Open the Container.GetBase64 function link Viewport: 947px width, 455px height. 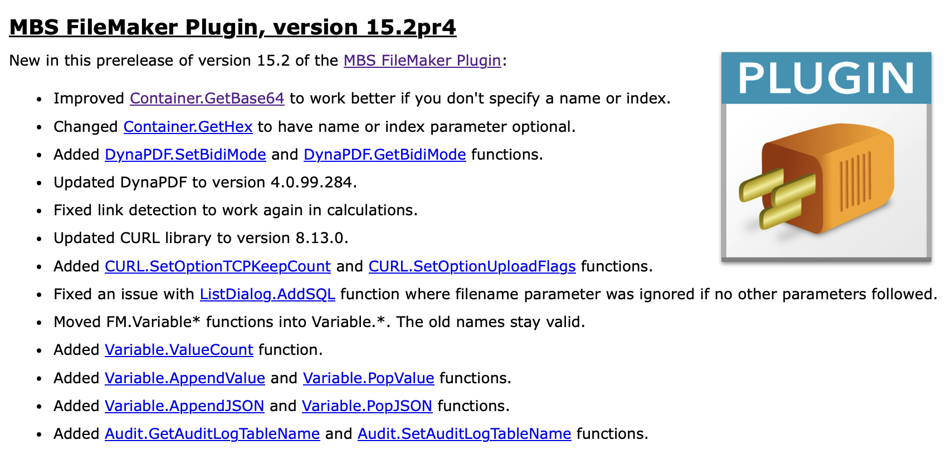207,98
